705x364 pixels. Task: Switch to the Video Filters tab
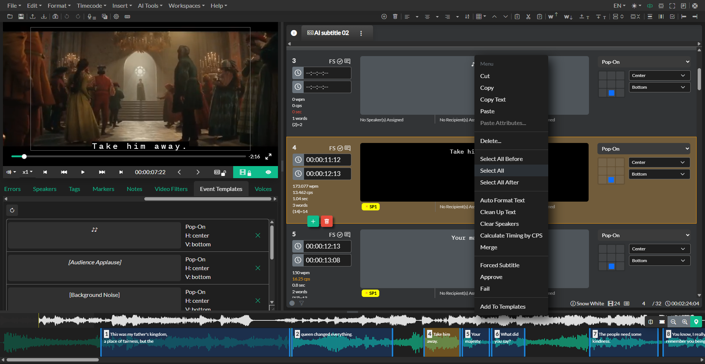coord(171,189)
